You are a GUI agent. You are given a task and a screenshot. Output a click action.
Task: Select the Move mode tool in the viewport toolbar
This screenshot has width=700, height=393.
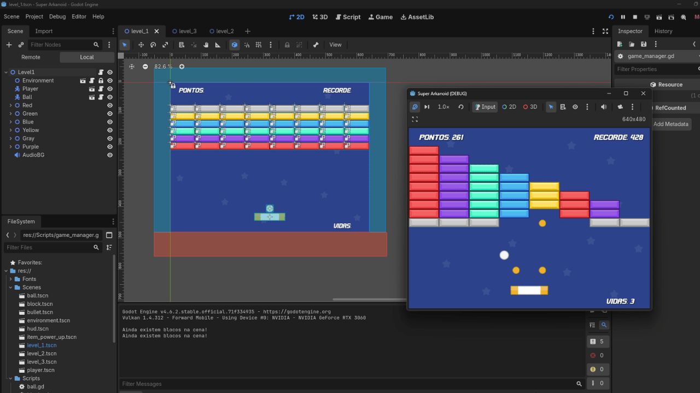point(141,45)
